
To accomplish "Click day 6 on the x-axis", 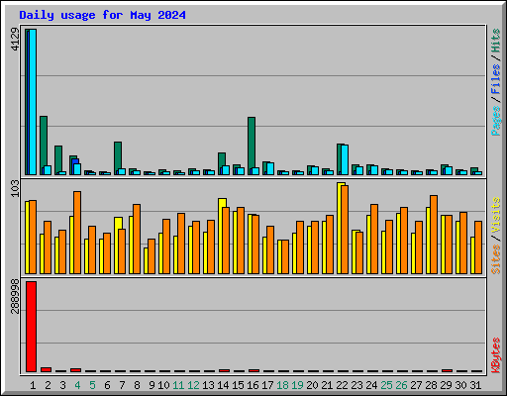I will pyautogui.click(x=107, y=385).
